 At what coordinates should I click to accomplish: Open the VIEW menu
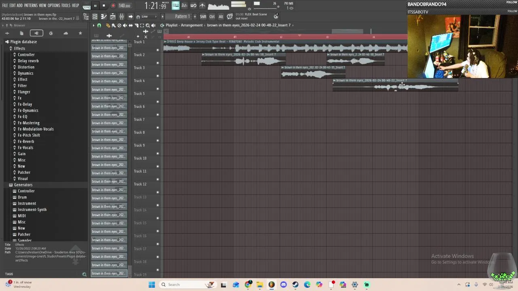(42, 6)
